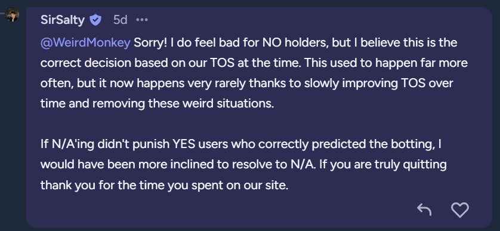Reply to SirSalty's comment using arrow icon
Image resolution: width=500 pixels, height=231 pixels.
tap(424, 210)
